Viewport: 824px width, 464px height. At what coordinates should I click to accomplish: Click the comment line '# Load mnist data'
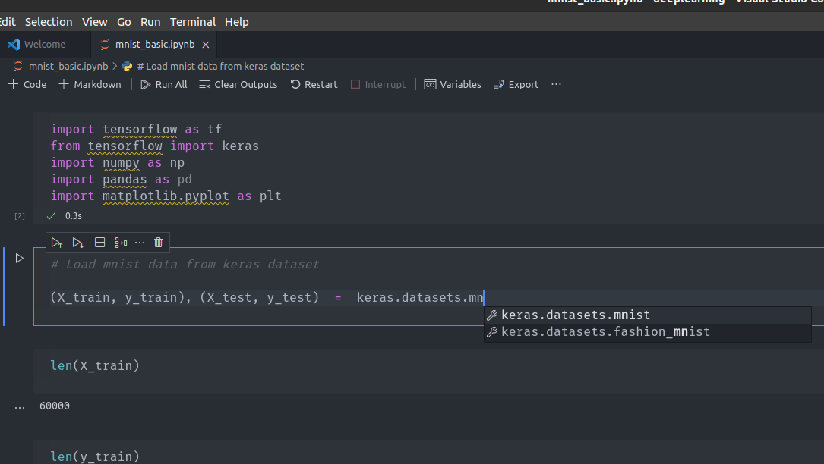[185, 264]
